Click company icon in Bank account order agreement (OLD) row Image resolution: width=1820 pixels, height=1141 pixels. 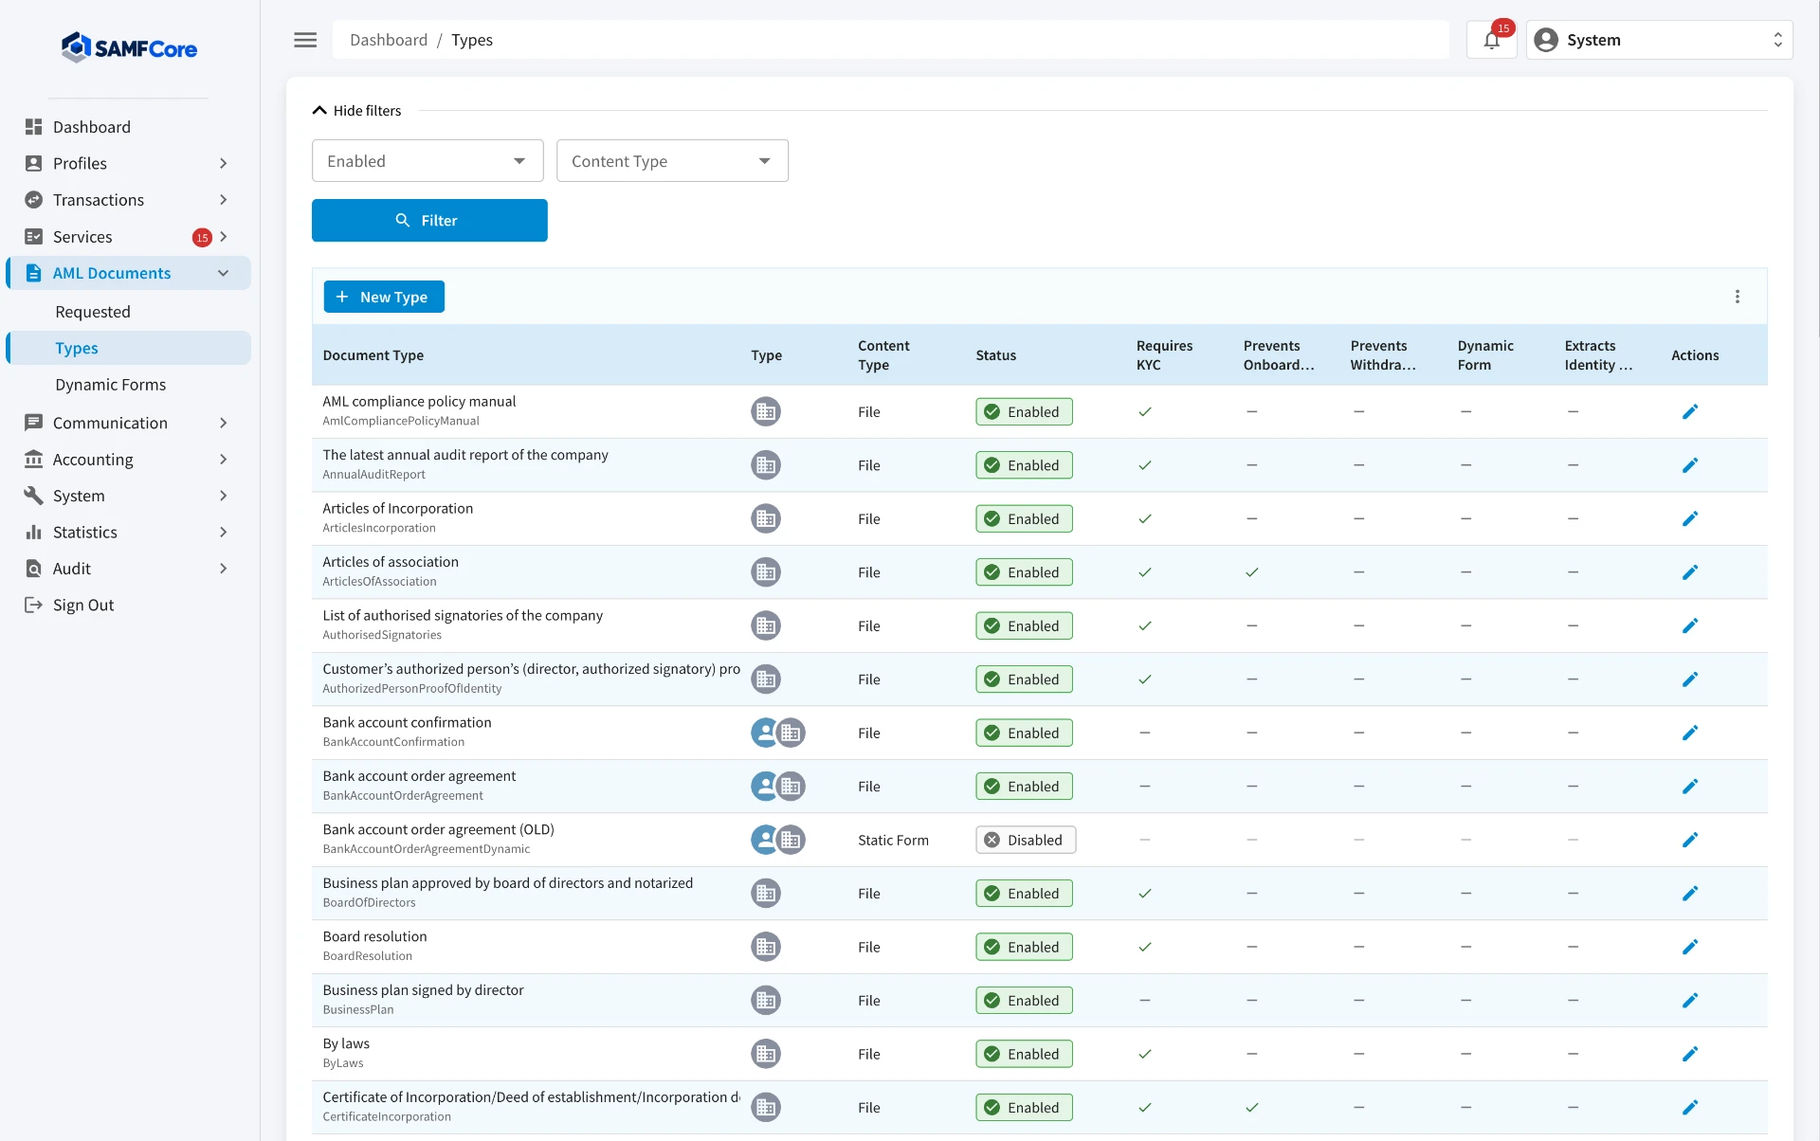[x=792, y=841]
